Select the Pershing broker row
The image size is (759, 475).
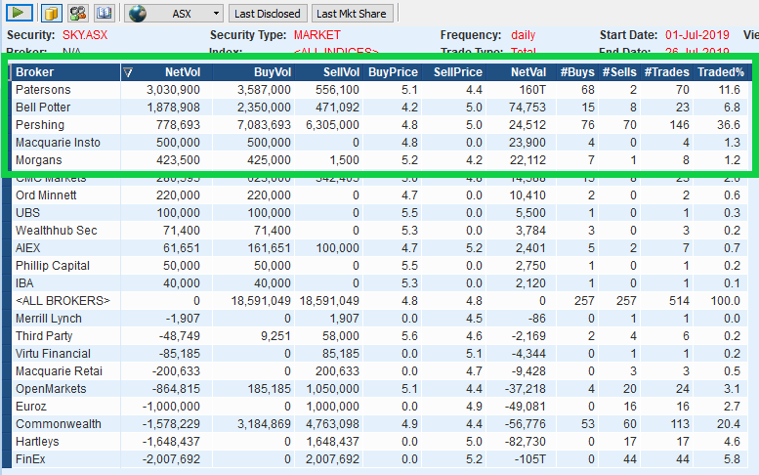tap(380, 125)
